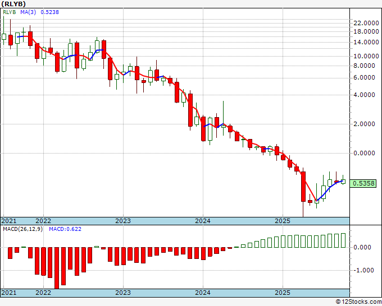This screenshot has width=382, height=306.
Task: Select 2024 on the MACD time axis
Action: 203,293
